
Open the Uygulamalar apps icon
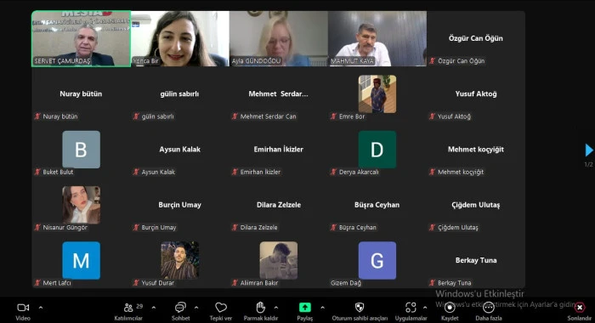[411, 311]
